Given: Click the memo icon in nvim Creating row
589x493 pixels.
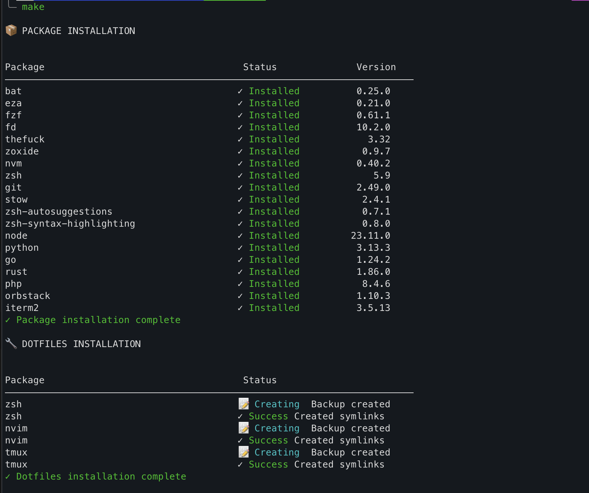Looking at the screenshot, I should click(244, 428).
